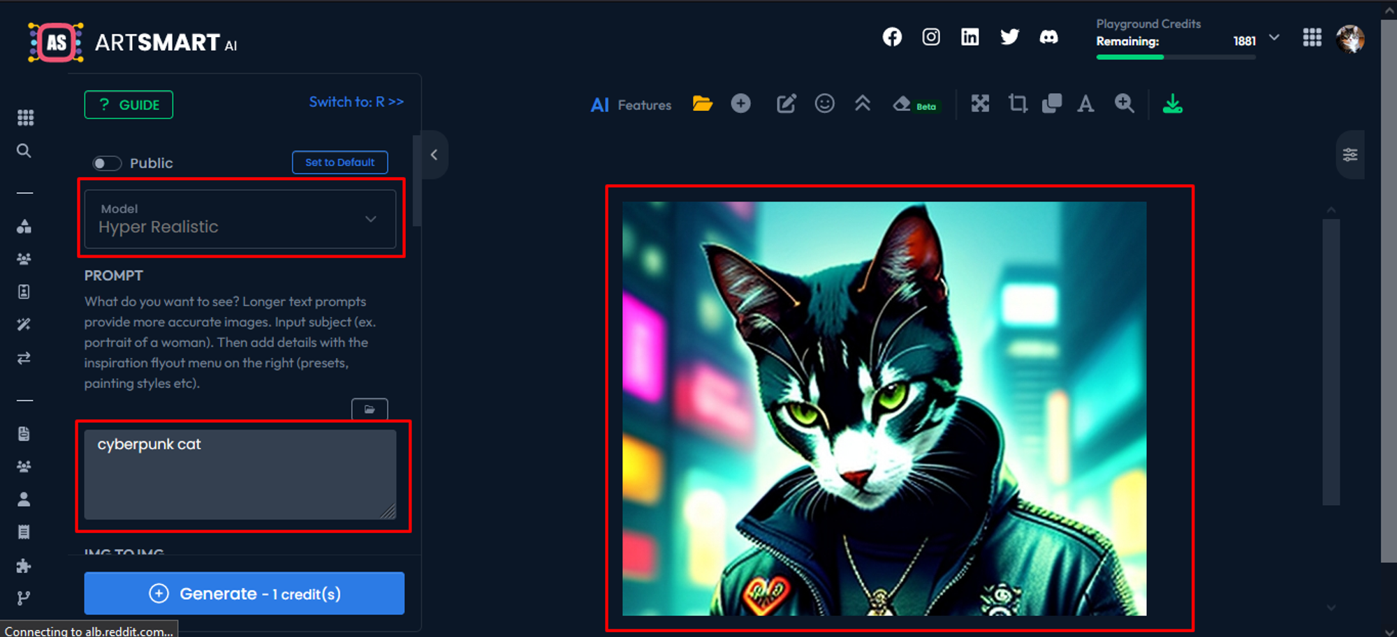This screenshot has width=1397, height=637.
Task: Click the smiley face icon
Action: [x=825, y=104]
